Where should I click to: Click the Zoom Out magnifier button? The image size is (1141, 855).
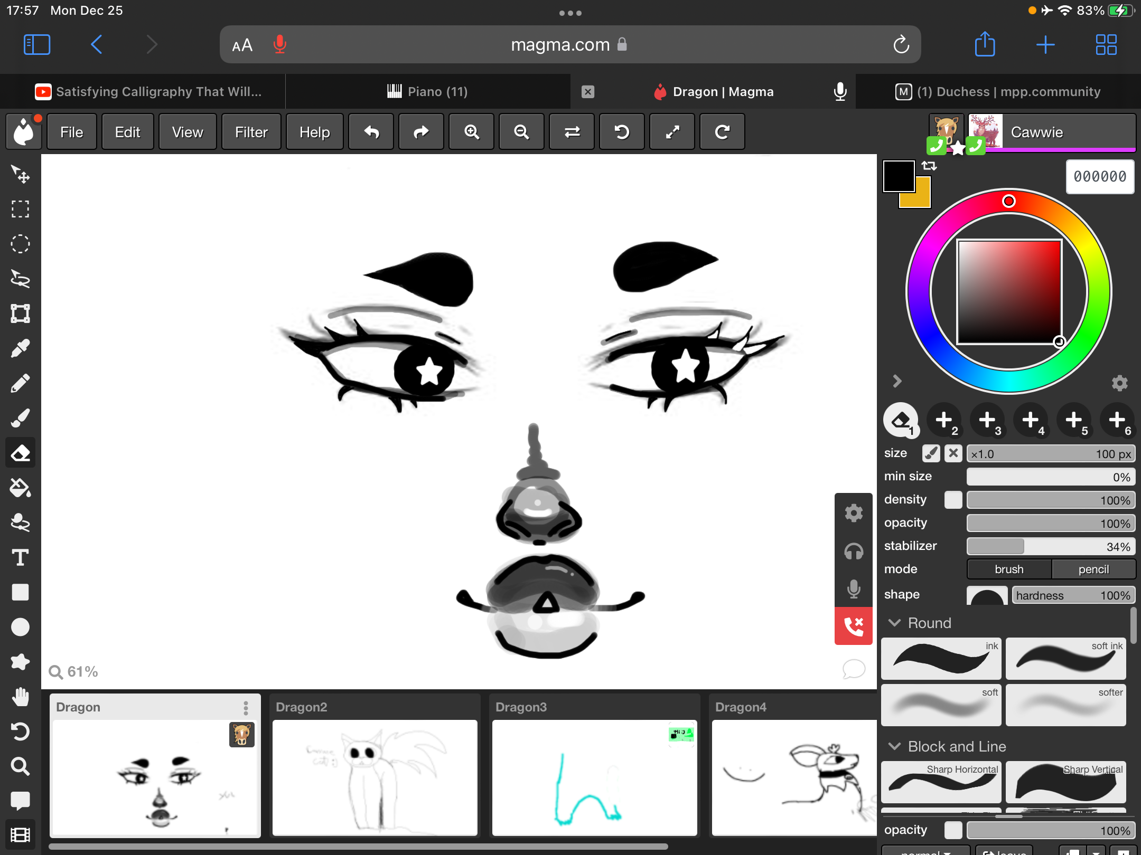[521, 132]
